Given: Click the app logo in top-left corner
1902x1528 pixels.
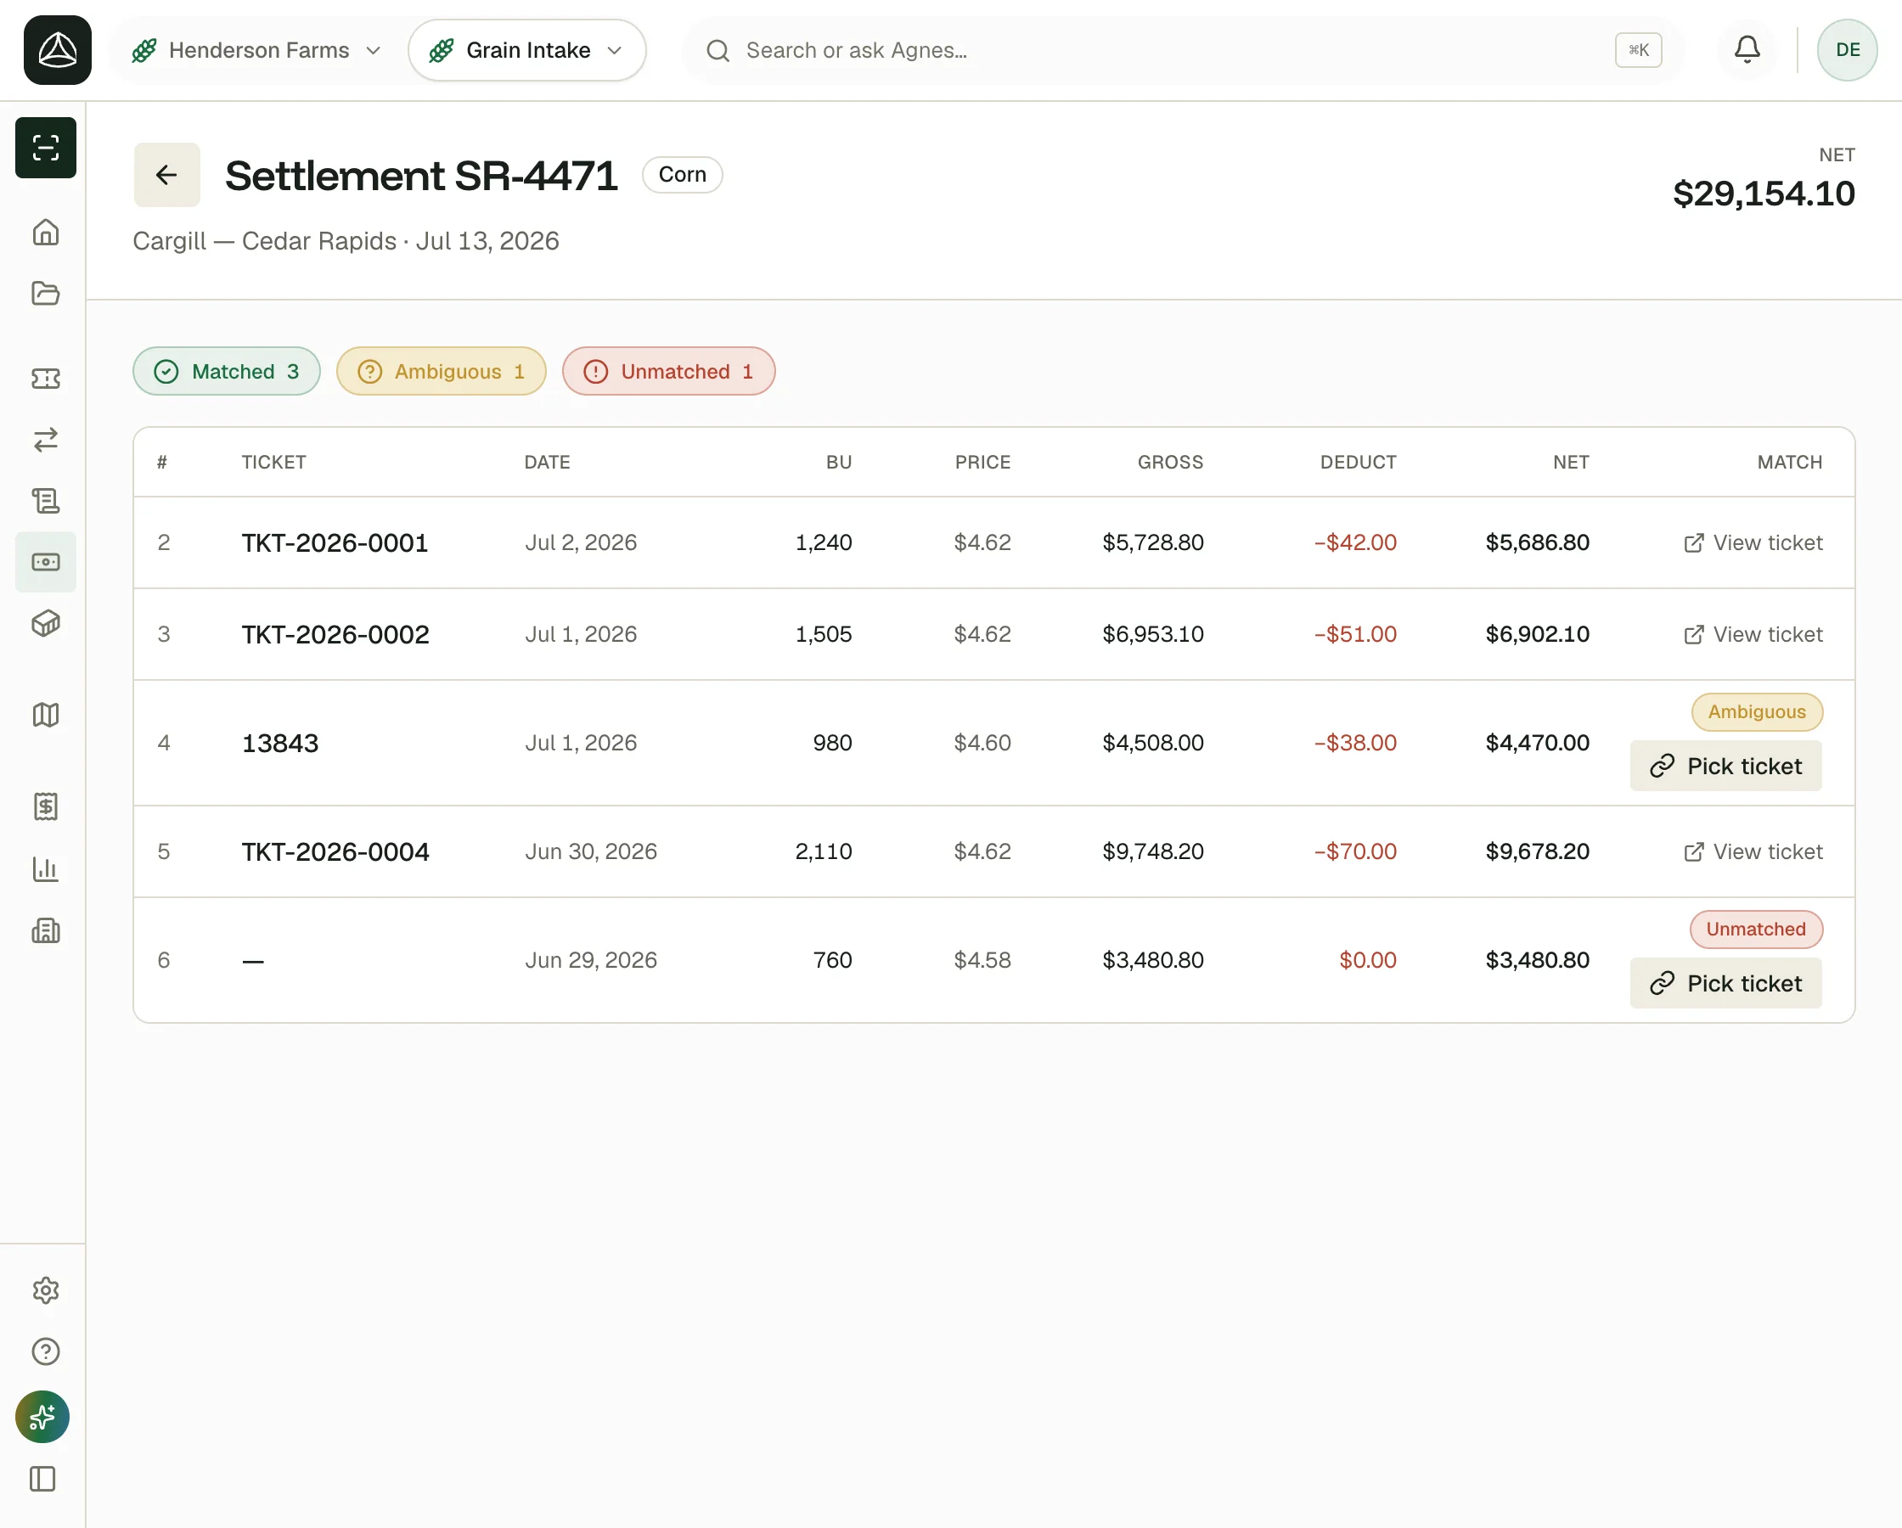Looking at the screenshot, I should 58,50.
